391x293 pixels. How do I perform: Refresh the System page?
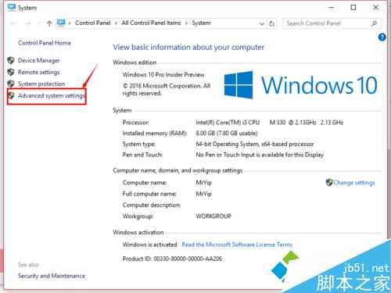[x=271, y=23]
